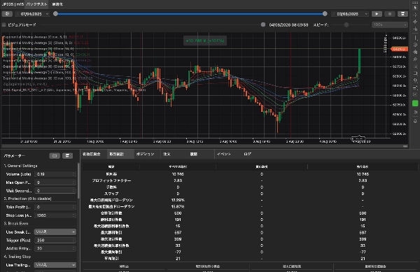Click the green square color icon
Screen dimensions: 420x272
point(415,103)
